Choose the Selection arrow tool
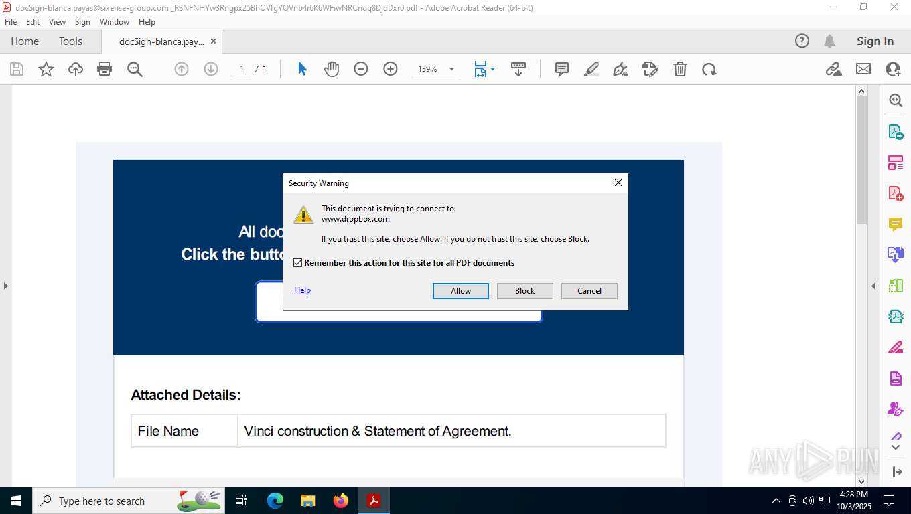911x514 pixels. pos(302,69)
